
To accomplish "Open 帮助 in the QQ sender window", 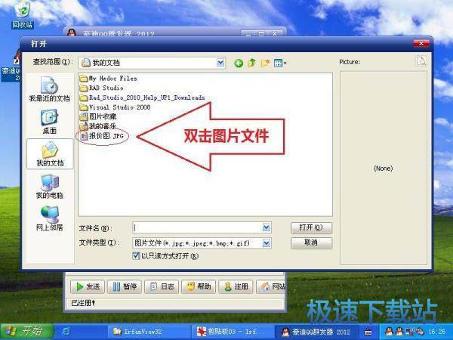I will point(199,286).
